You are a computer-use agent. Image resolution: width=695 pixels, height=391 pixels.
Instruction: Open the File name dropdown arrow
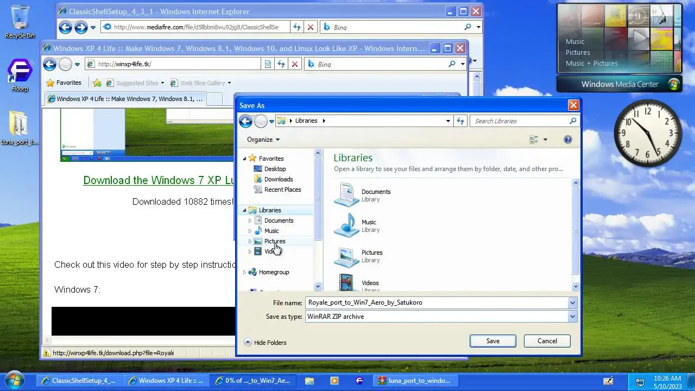572,303
